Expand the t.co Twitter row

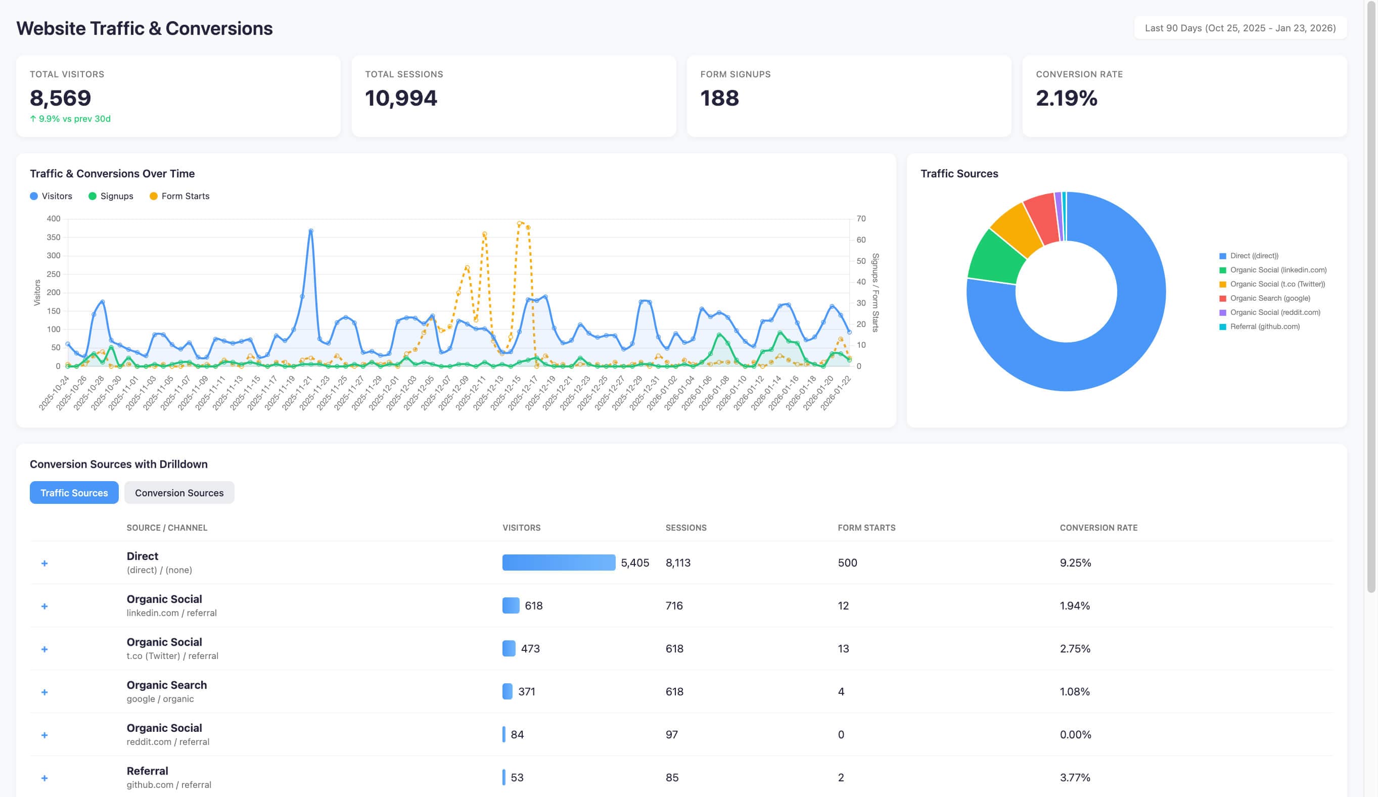tap(44, 649)
